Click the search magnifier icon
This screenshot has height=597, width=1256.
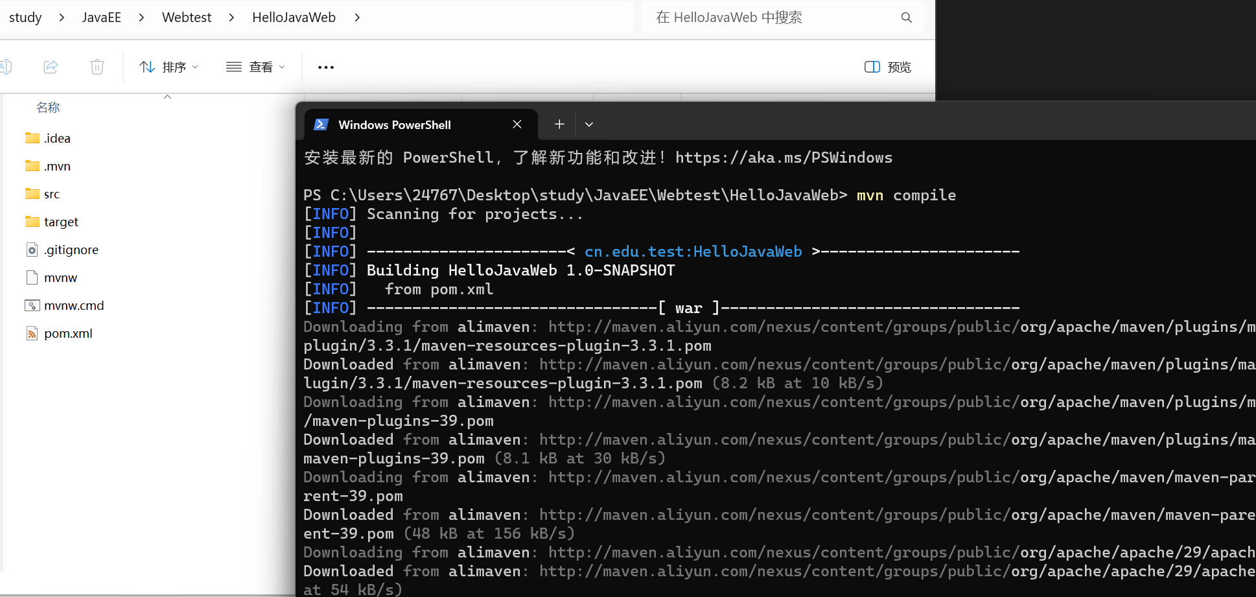pos(906,18)
